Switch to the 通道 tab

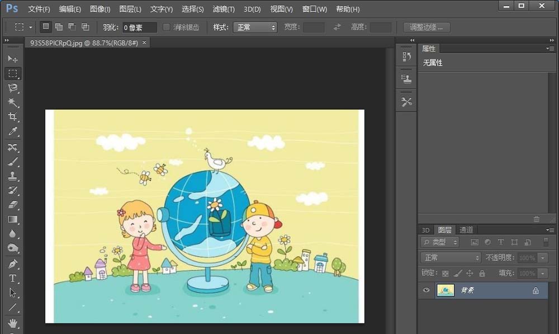tap(466, 230)
